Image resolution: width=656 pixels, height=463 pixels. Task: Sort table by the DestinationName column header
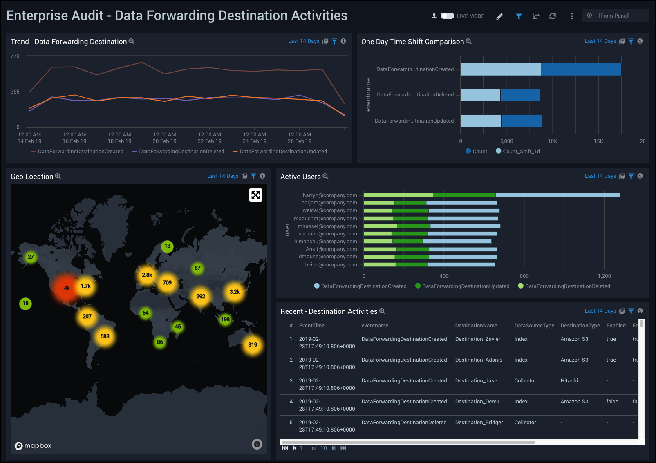(x=476, y=326)
